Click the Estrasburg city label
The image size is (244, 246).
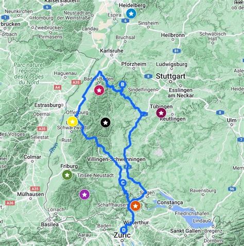[47, 105]
